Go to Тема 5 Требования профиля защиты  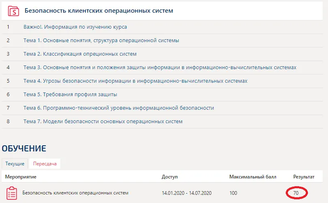(71, 95)
